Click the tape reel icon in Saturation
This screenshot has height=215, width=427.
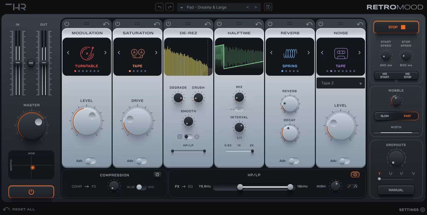pos(138,53)
